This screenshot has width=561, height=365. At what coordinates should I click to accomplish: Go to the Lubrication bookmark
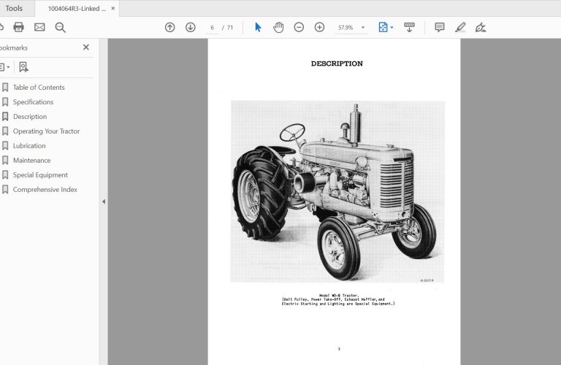point(29,146)
